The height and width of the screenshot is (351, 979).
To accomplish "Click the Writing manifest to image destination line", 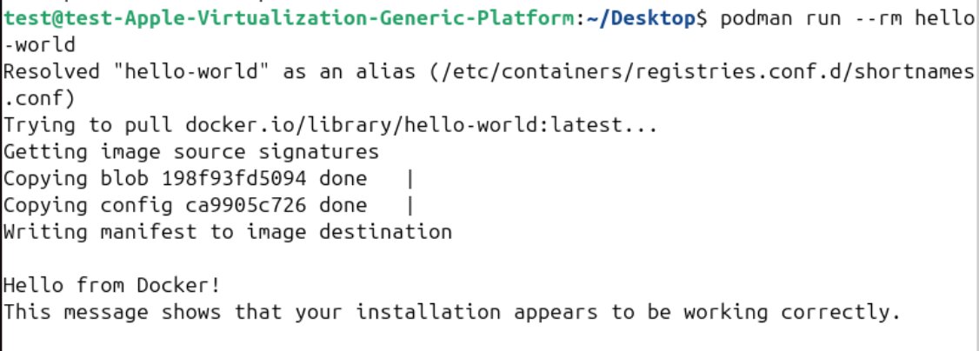I will coord(228,232).
